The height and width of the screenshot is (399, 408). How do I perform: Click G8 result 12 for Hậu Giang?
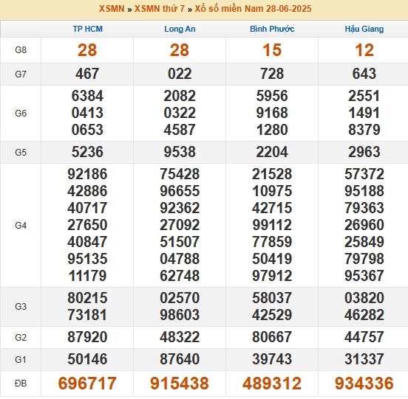pos(364,50)
